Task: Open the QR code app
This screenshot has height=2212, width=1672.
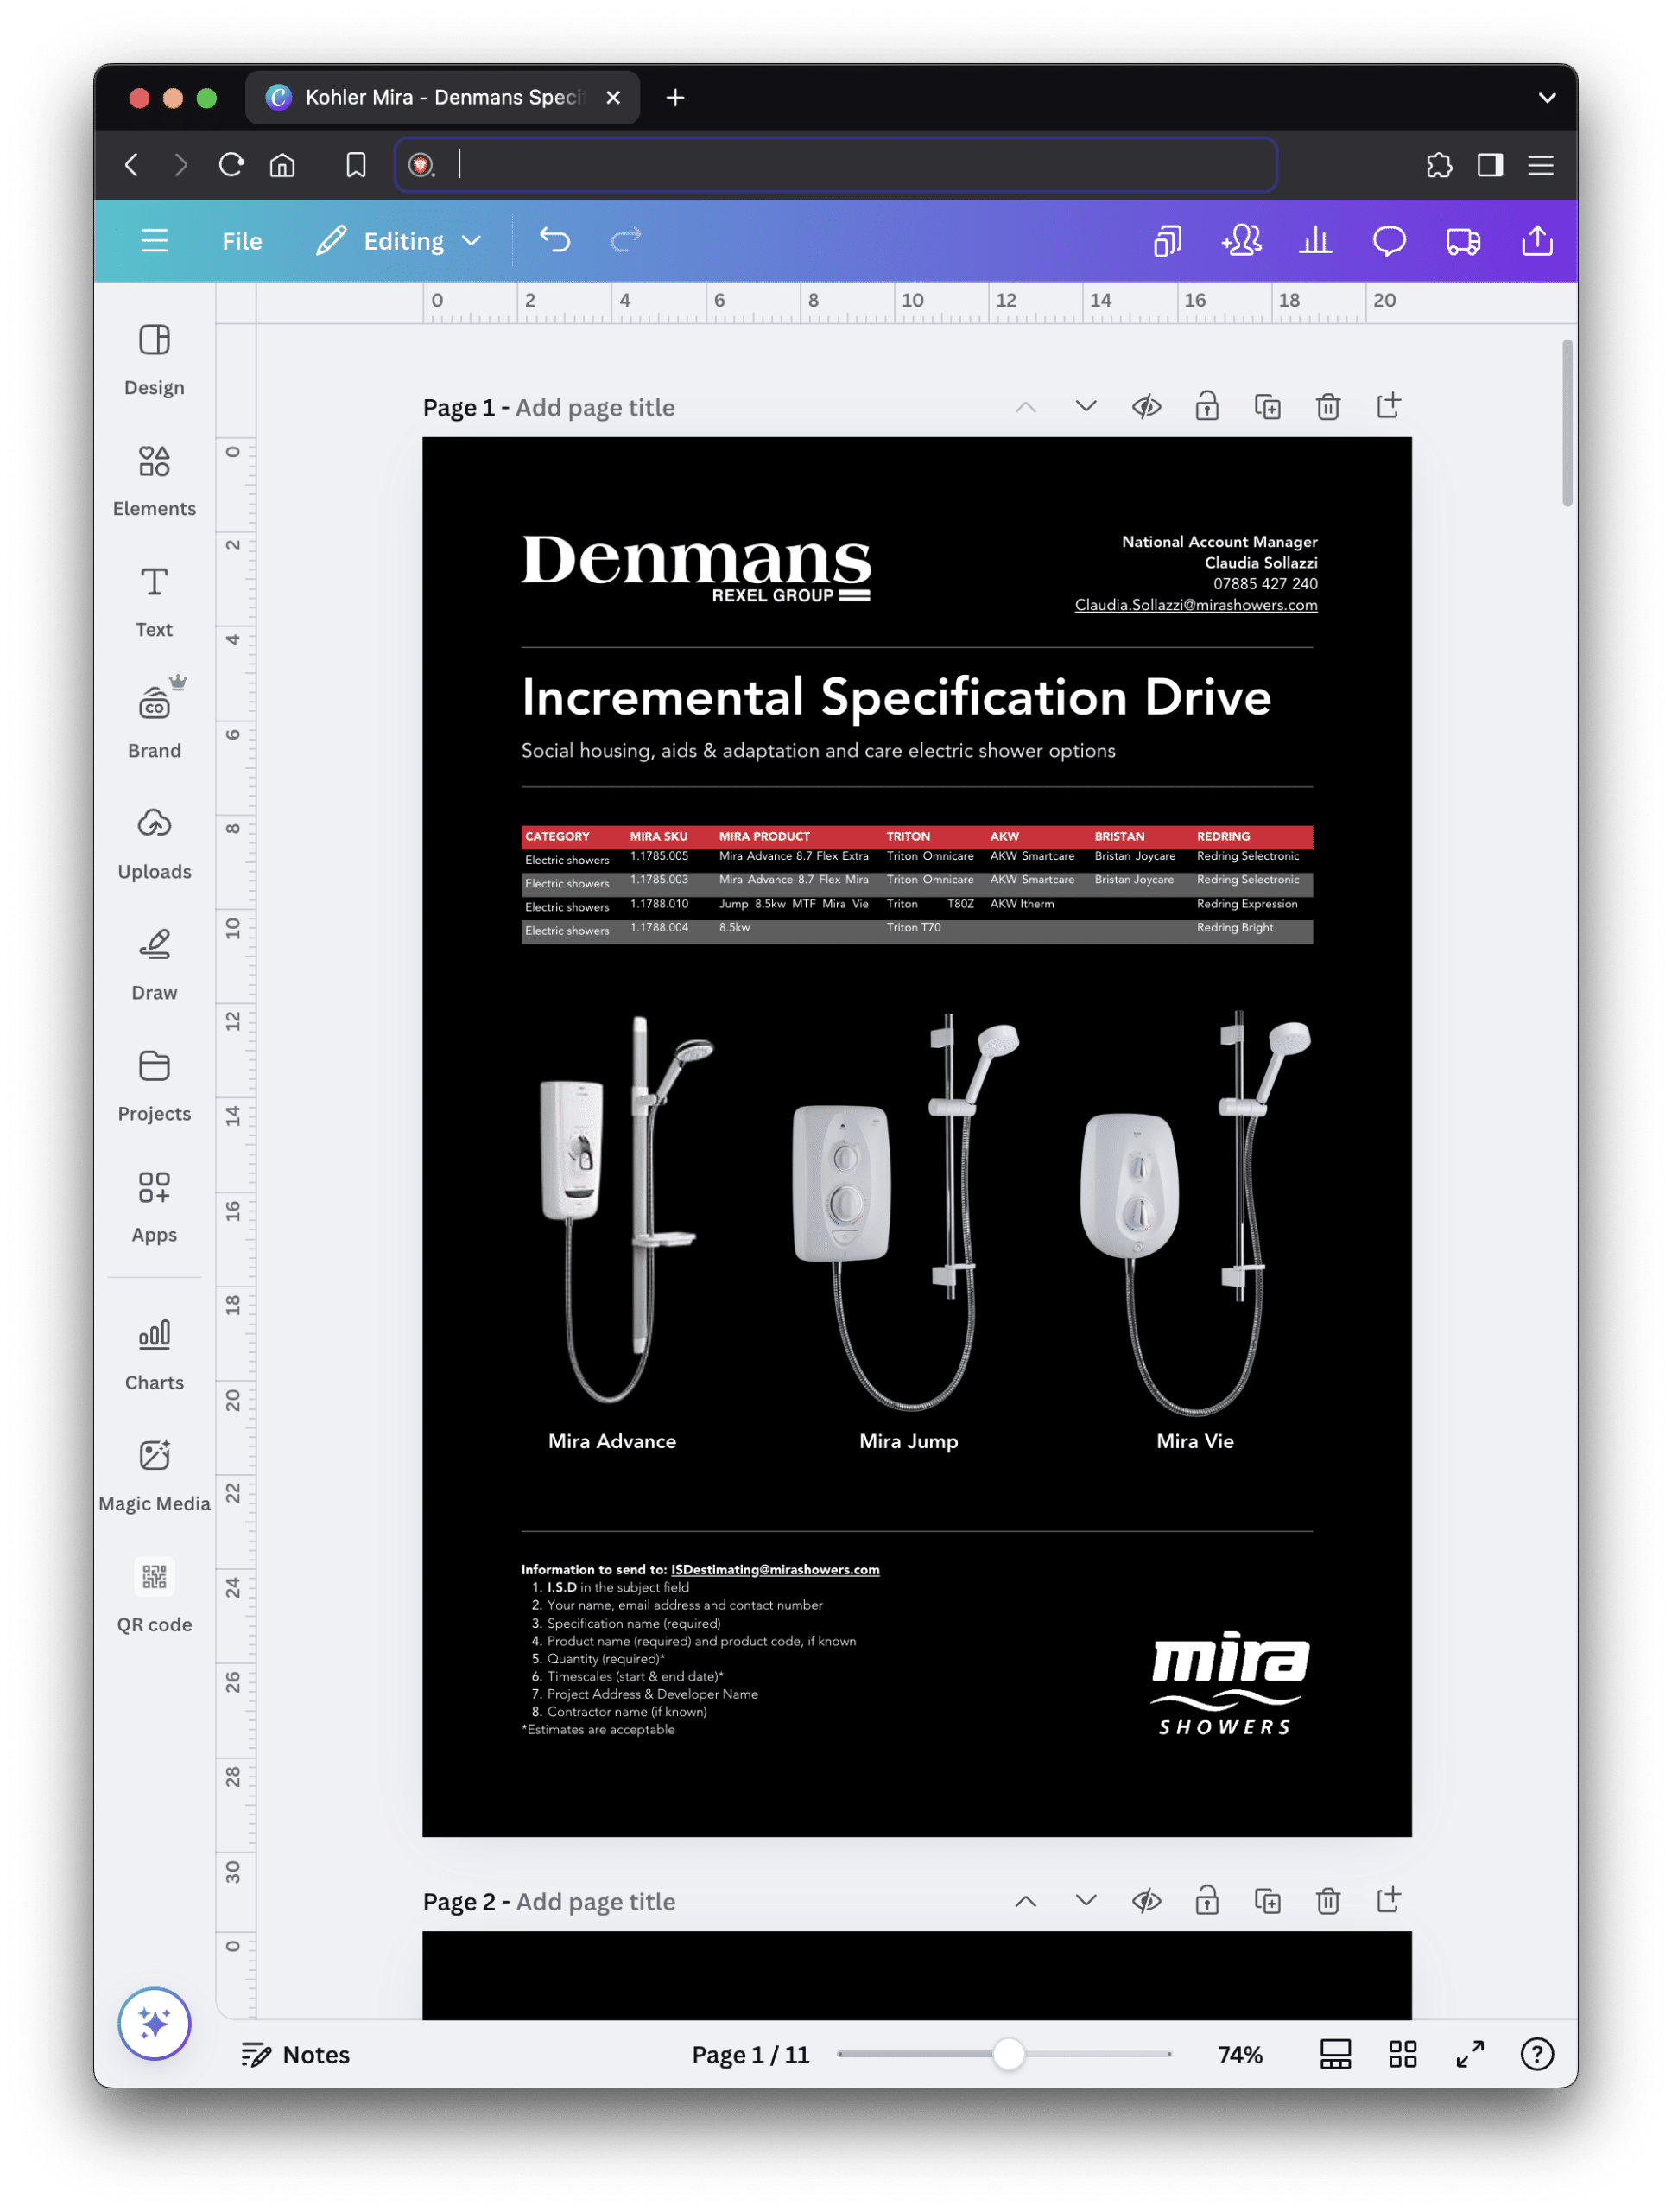Action: tap(154, 1595)
